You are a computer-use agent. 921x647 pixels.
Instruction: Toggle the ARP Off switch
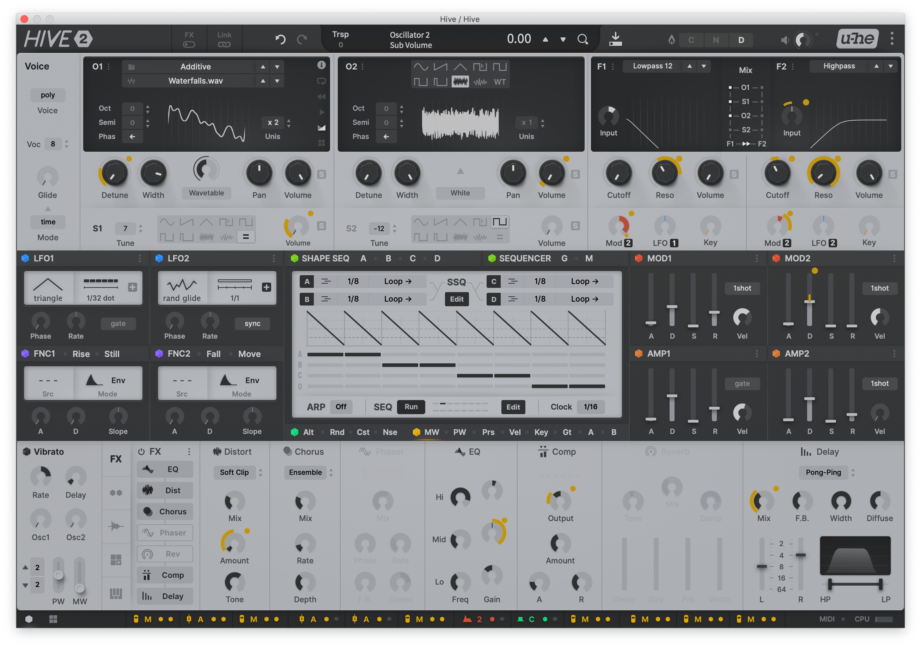[341, 407]
